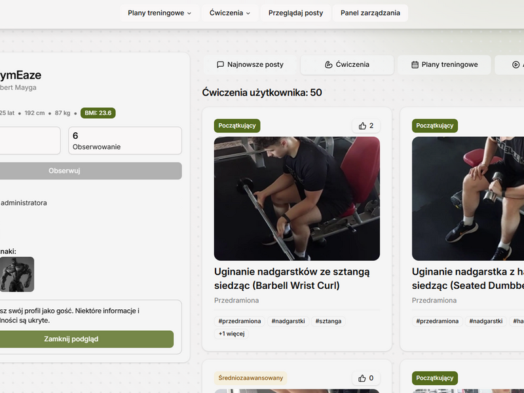
Task: Select the #sztanga tag
Action: pos(327,322)
